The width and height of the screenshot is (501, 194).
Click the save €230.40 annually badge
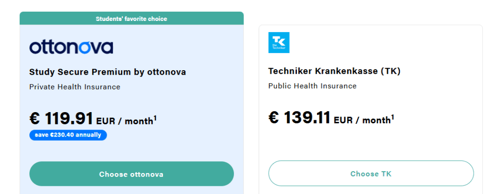coord(68,135)
